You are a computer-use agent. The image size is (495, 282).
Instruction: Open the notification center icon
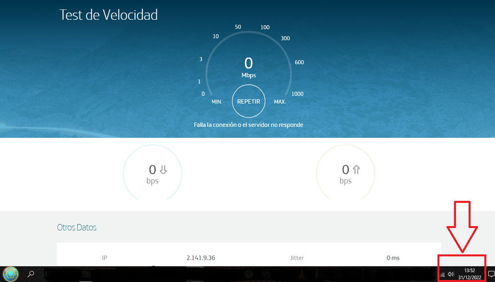pyautogui.click(x=491, y=274)
